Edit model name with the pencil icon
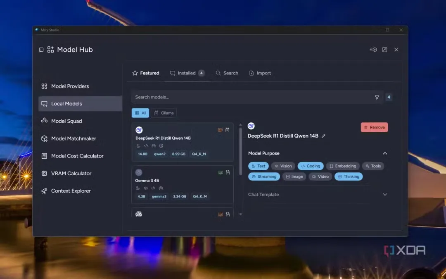The height and width of the screenshot is (279, 446). coord(323,136)
